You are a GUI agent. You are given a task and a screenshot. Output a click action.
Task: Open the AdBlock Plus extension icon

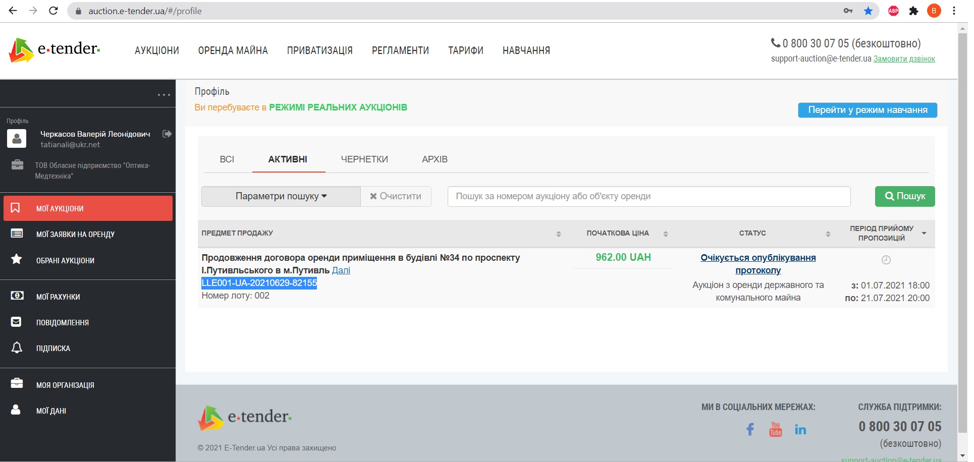pyautogui.click(x=893, y=11)
